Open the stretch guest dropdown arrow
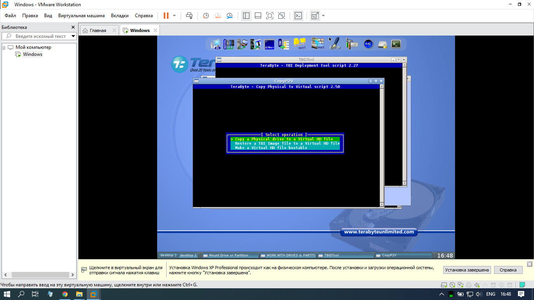 pos(323,16)
